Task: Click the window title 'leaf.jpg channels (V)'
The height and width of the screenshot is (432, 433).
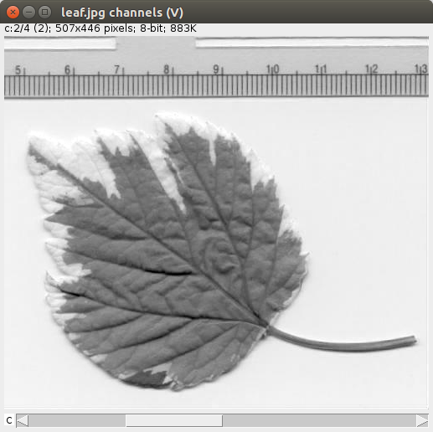Action: [122, 13]
